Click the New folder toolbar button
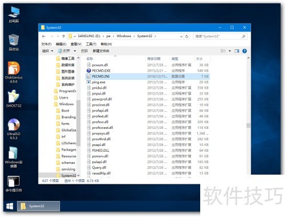 point(101,51)
